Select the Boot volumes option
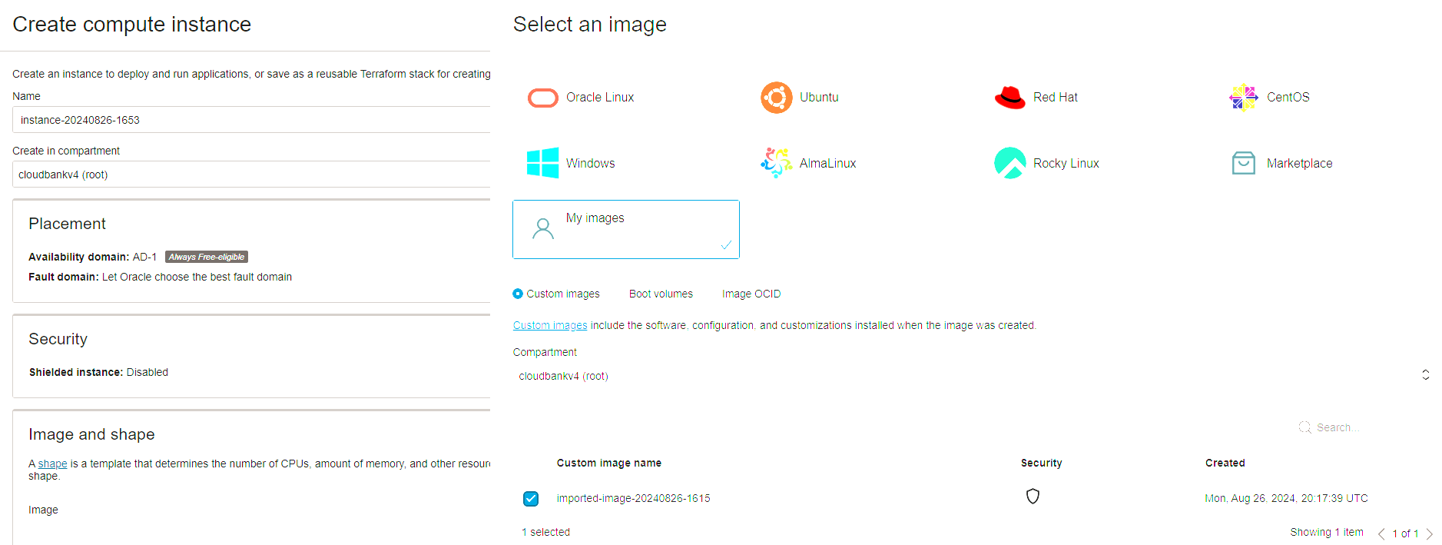Viewport: 1442px width, 545px height. pos(661,294)
